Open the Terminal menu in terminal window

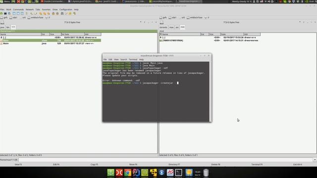tap(133, 59)
